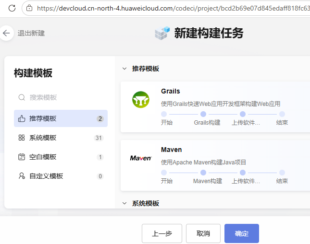Click the back arrow to exit creation
Screen dimensions: 310x244
(x=6, y=33)
